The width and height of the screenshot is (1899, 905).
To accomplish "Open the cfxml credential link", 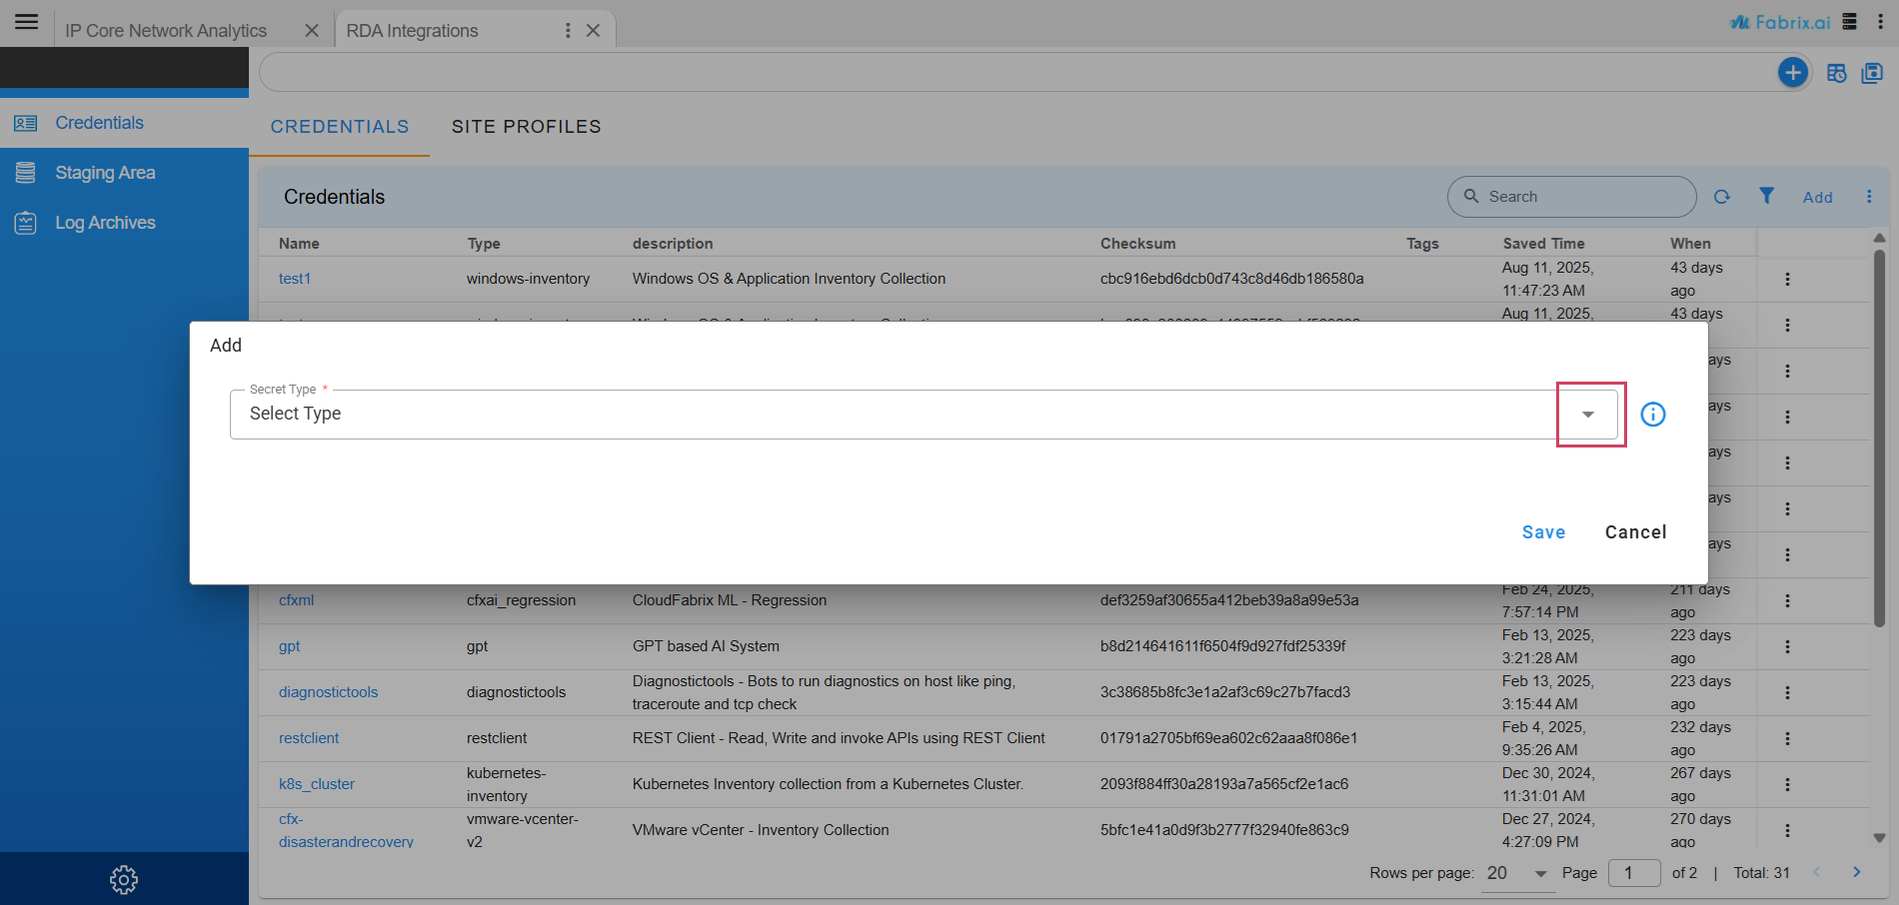I will pos(296,600).
